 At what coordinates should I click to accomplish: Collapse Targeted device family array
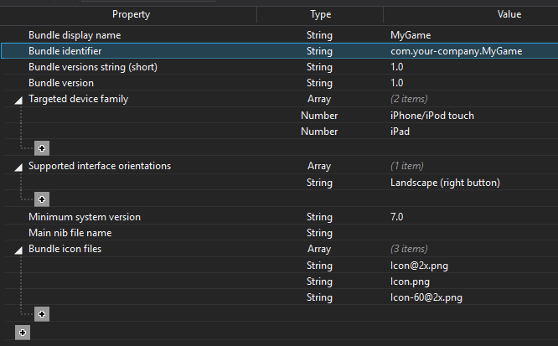point(18,101)
